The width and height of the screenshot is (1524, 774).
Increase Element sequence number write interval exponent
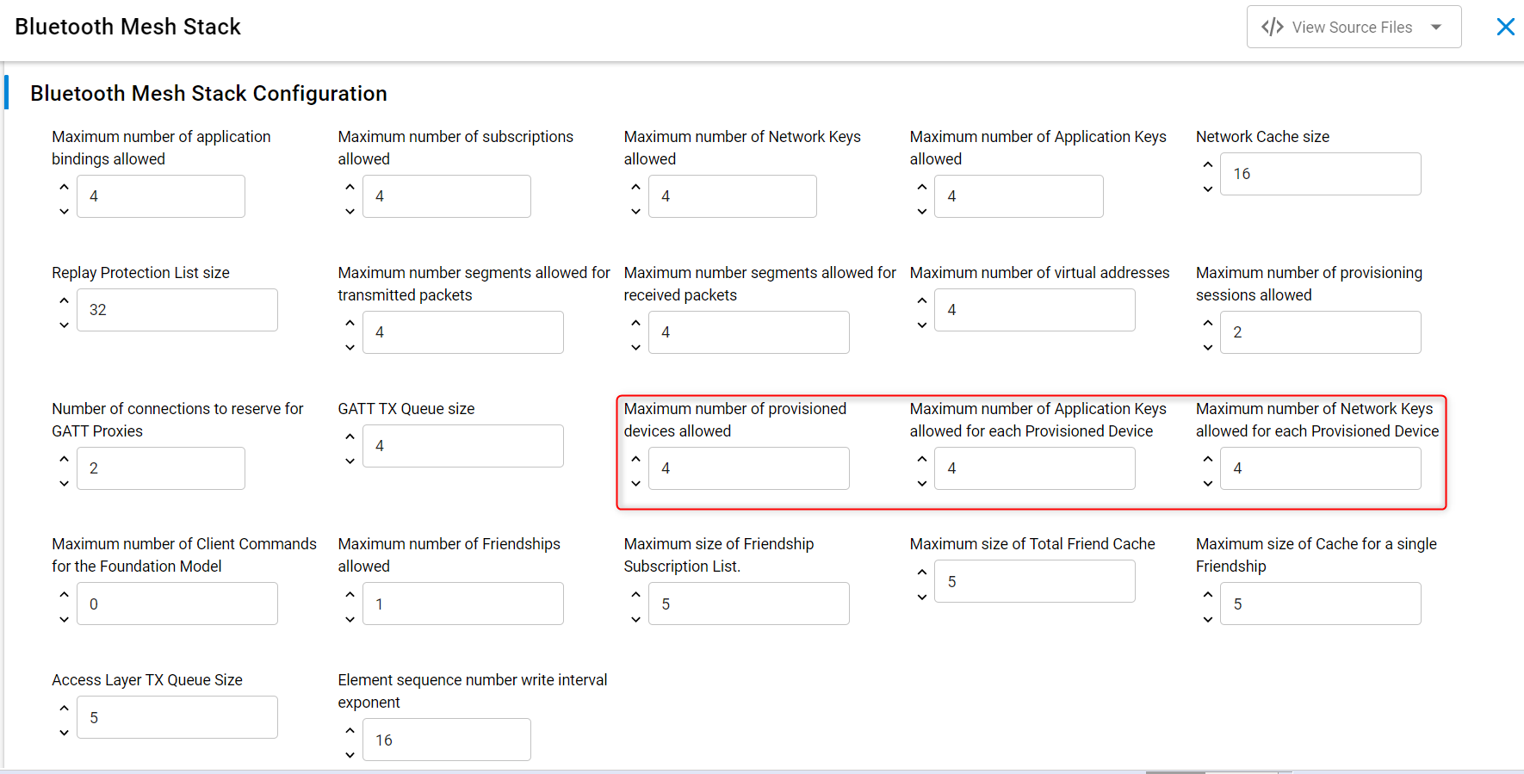click(x=350, y=729)
